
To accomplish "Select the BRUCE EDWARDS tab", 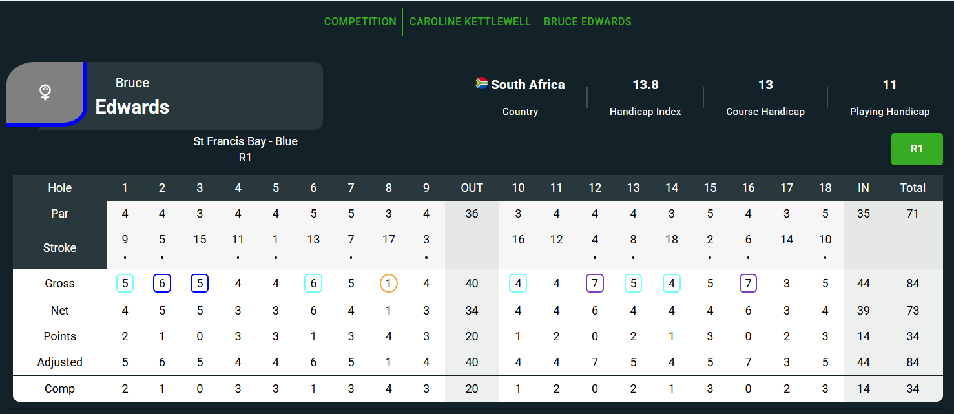I will (588, 21).
